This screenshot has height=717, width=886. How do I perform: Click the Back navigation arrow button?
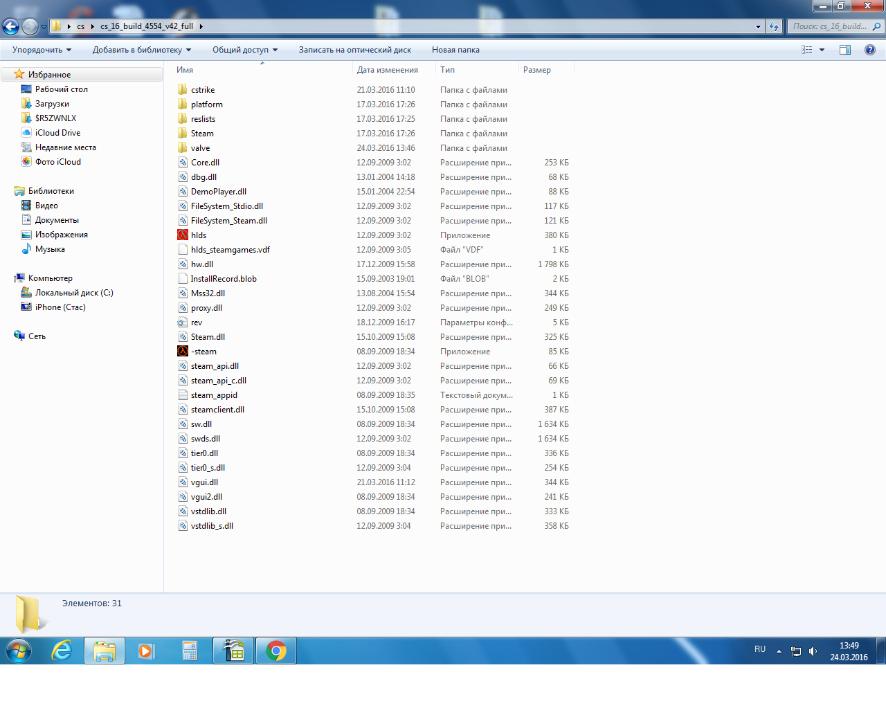pos(10,27)
